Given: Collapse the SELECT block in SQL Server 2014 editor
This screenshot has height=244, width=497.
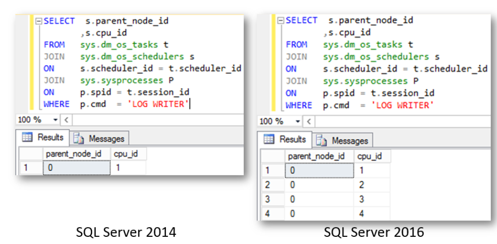Looking at the screenshot, I should [39, 21].
